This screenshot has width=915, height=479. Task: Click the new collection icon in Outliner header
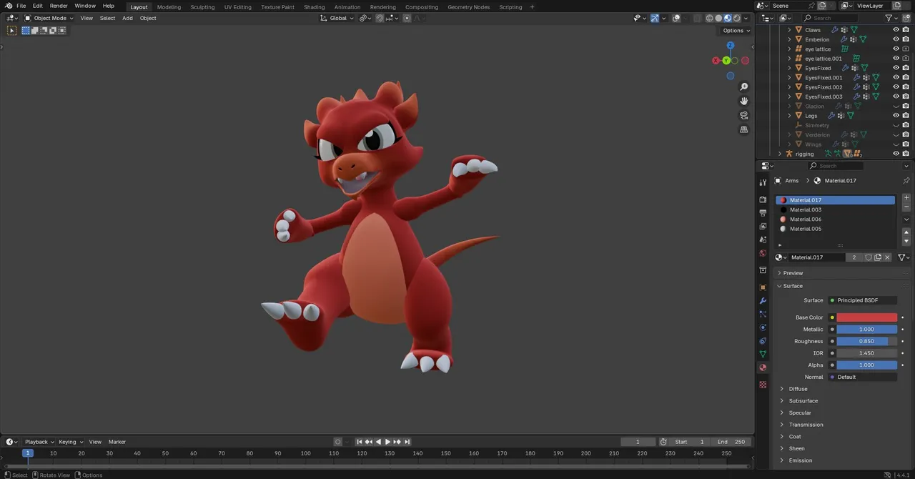[x=906, y=18]
